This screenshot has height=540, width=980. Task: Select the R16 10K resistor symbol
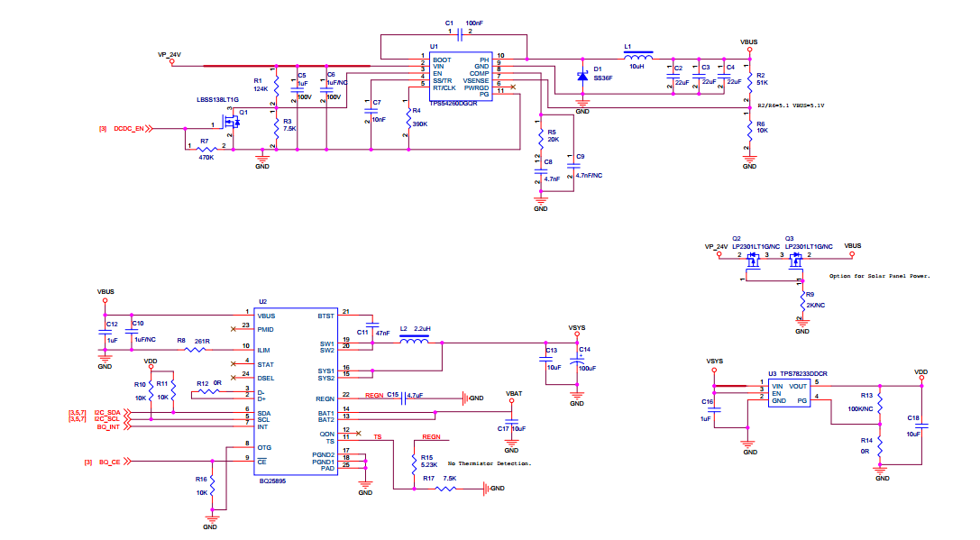[x=213, y=485]
